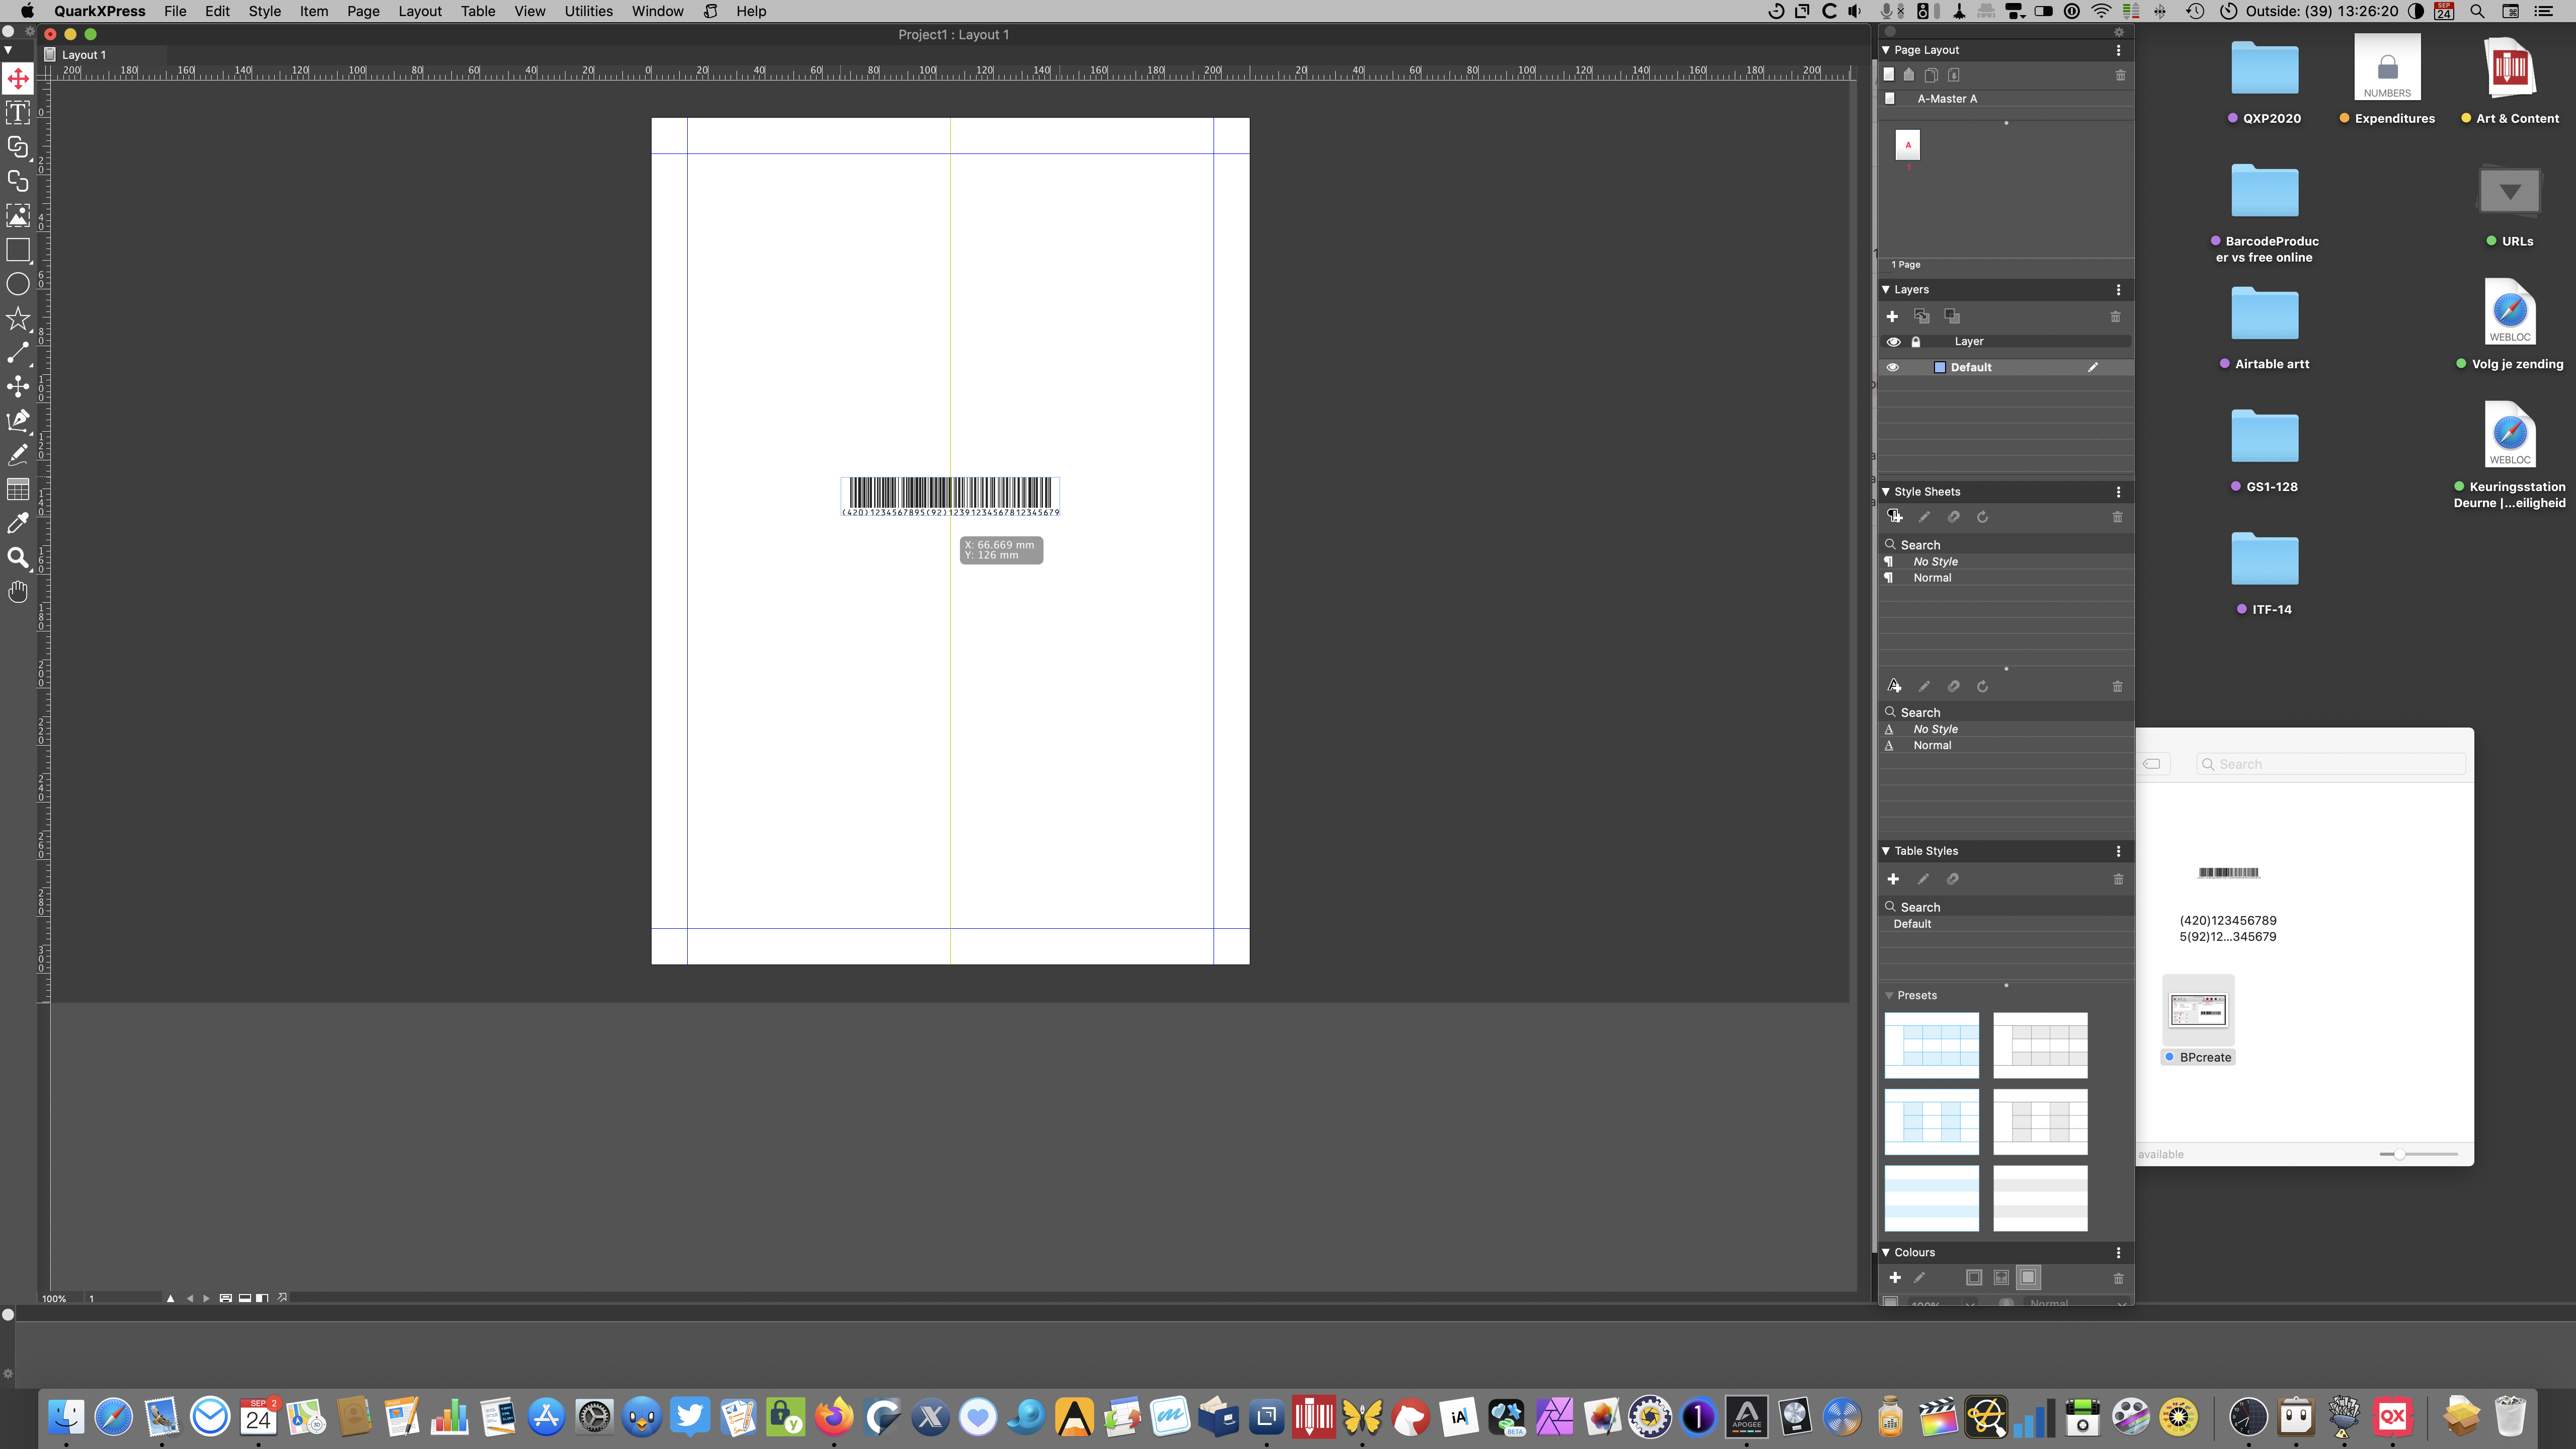
Task: Toggle visibility of the Default layer
Action: point(1892,367)
